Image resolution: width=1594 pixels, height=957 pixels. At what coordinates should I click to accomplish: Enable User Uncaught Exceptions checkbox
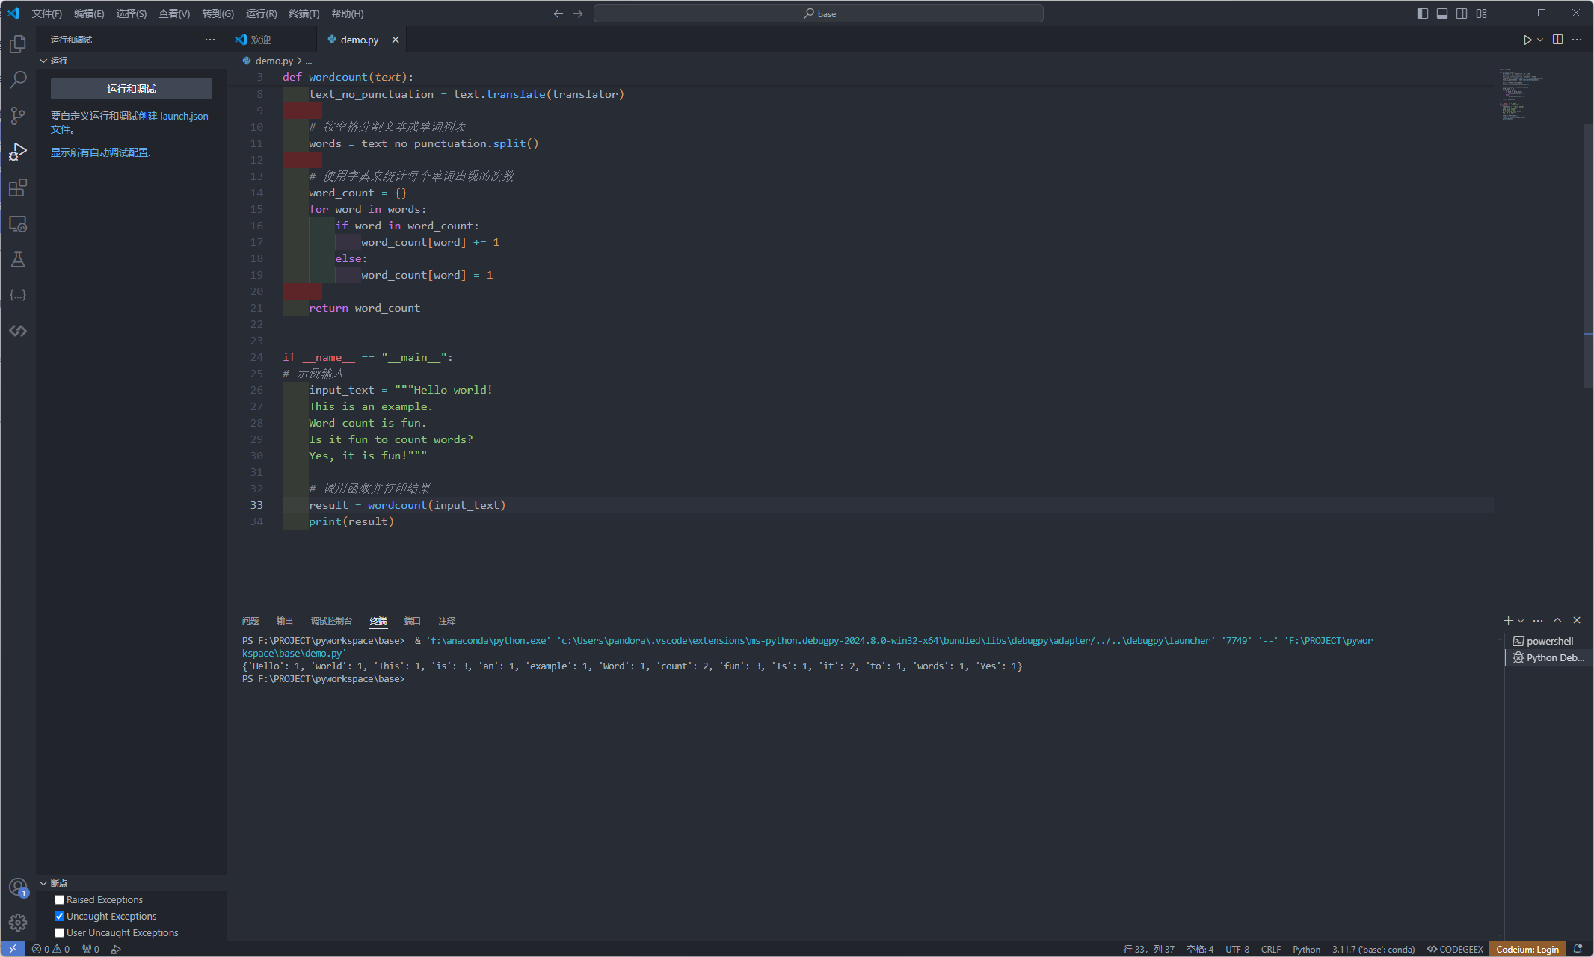click(59, 932)
